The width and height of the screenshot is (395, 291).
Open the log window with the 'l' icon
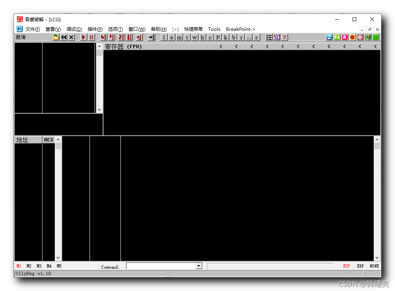click(164, 37)
